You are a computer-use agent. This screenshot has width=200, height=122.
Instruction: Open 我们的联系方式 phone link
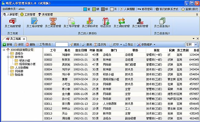point(167,9)
